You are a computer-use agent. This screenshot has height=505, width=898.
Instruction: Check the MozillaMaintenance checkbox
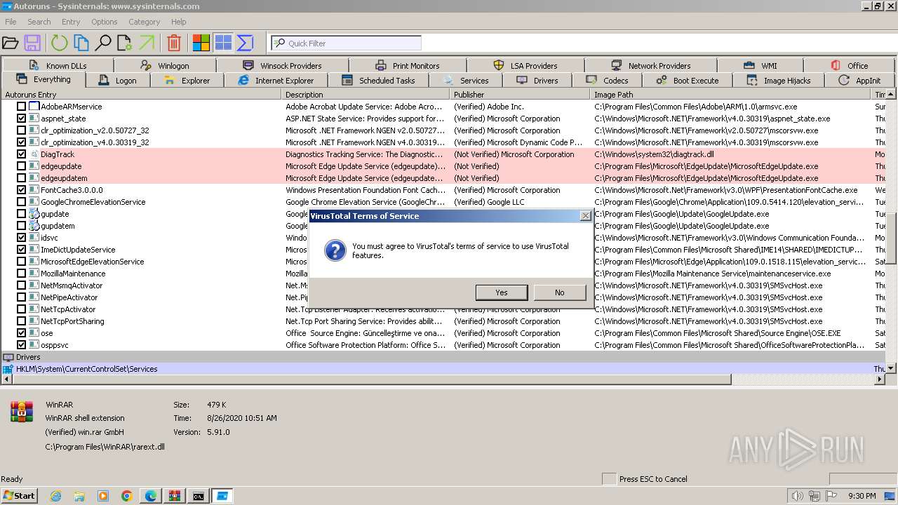[x=21, y=274]
